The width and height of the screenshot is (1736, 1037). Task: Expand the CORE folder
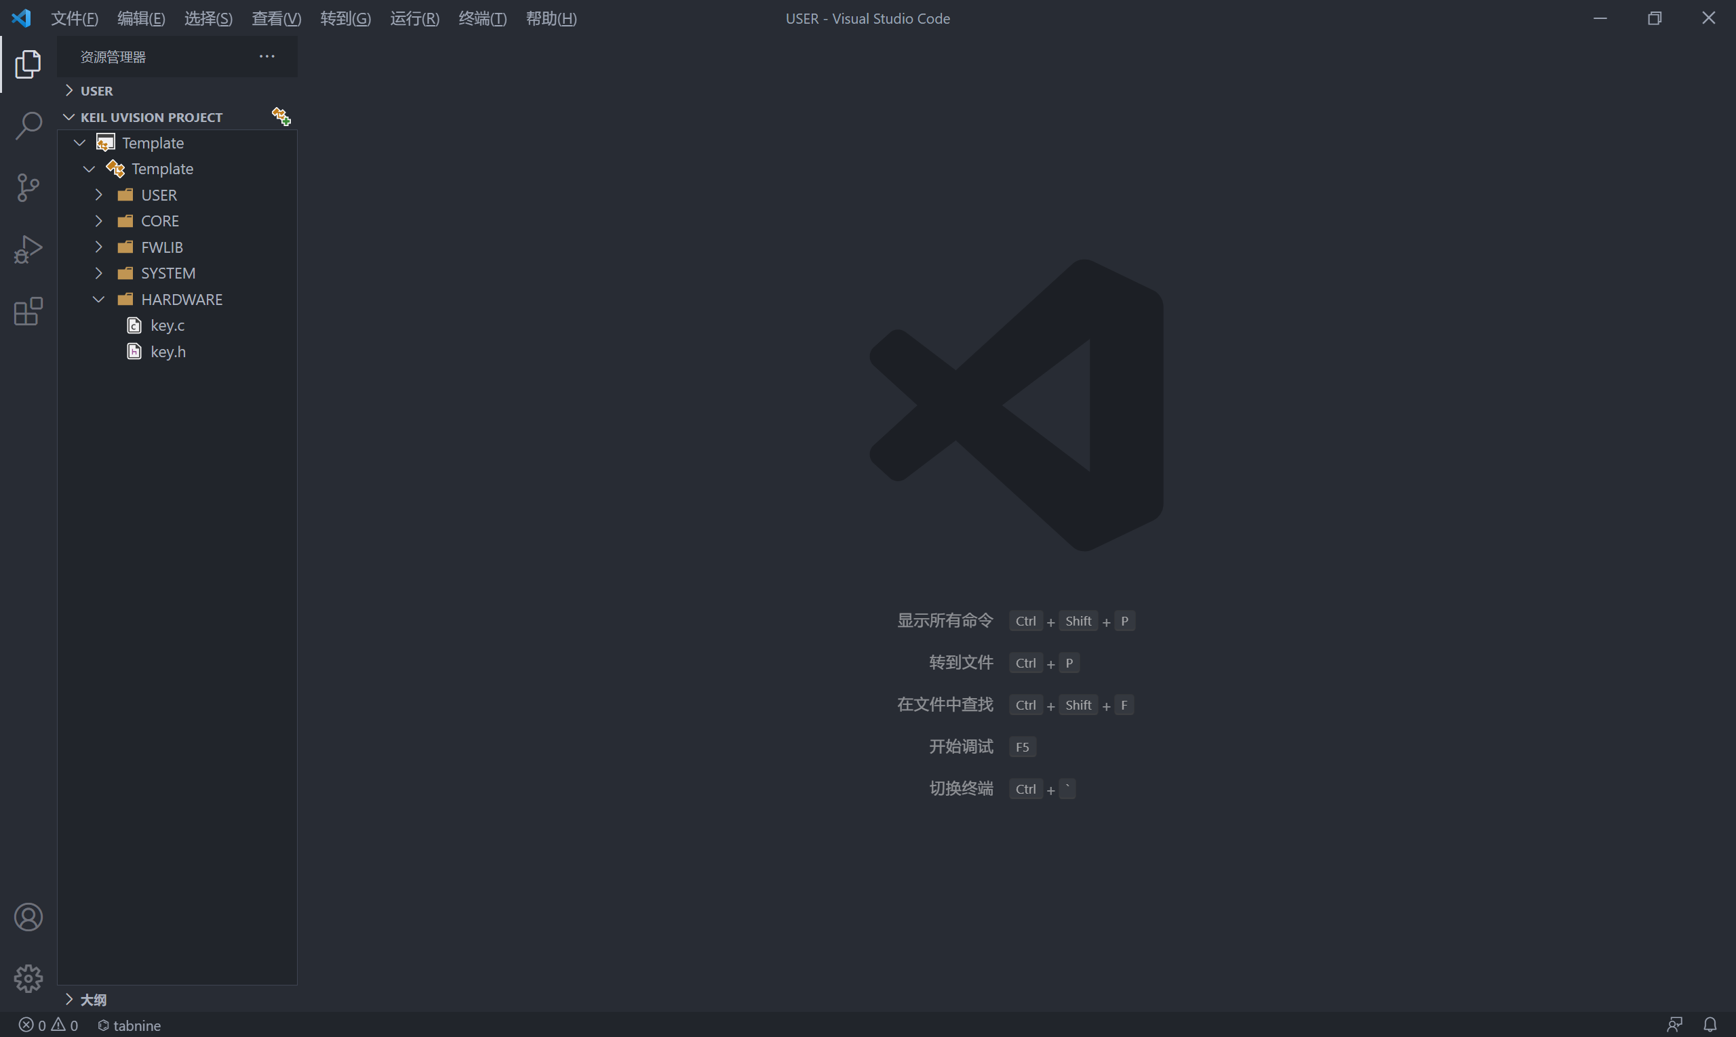[159, 221]
